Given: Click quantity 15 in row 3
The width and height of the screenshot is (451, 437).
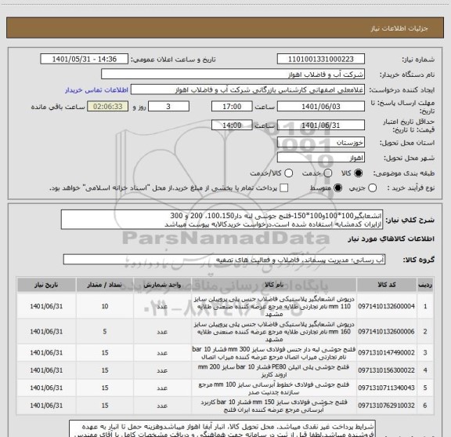Looking at the screenshot, I should [105, 352].
